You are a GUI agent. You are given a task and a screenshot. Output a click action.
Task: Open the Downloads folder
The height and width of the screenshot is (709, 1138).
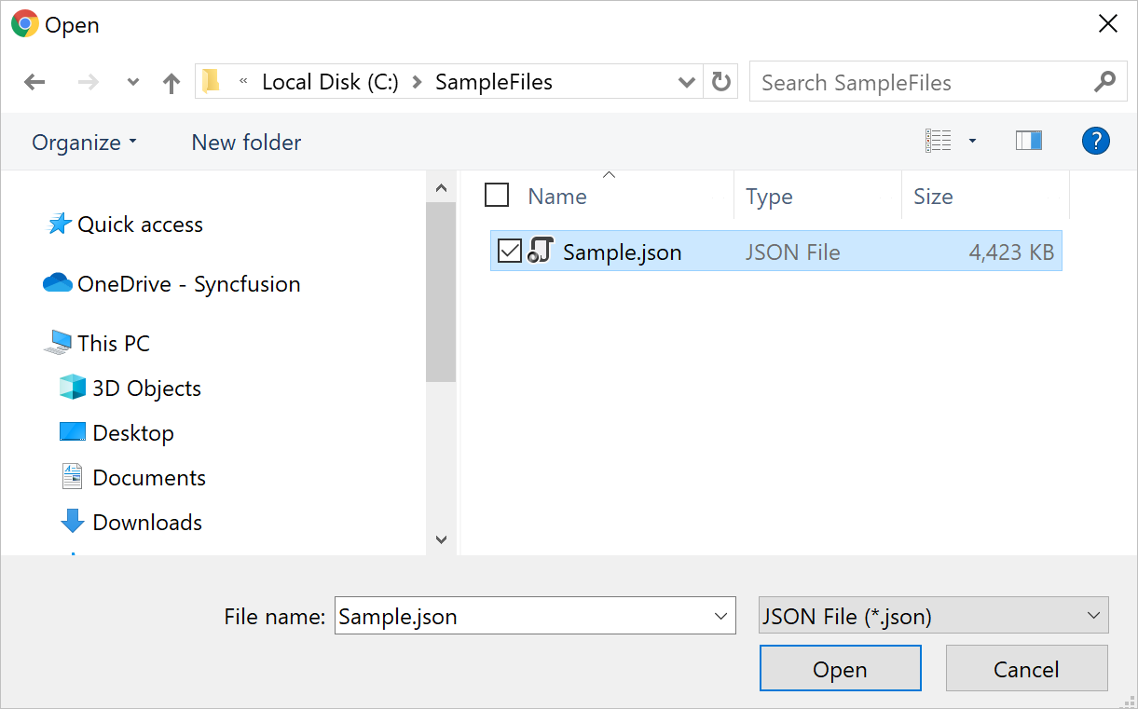(x=147, y=523)
